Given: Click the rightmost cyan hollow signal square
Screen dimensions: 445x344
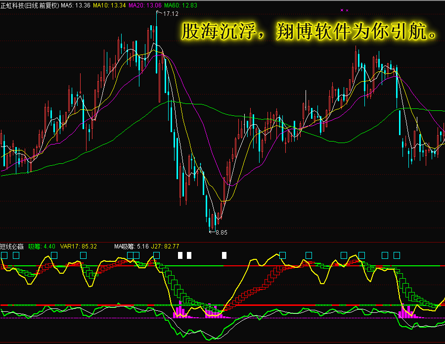Looking at the screenshot, I should pyautogui.click(x=397, y=255).
